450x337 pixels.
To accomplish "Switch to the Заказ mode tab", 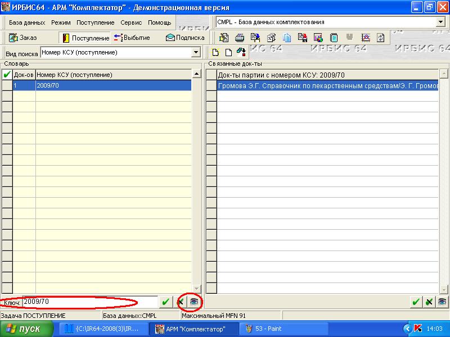I will pos(24,38).
